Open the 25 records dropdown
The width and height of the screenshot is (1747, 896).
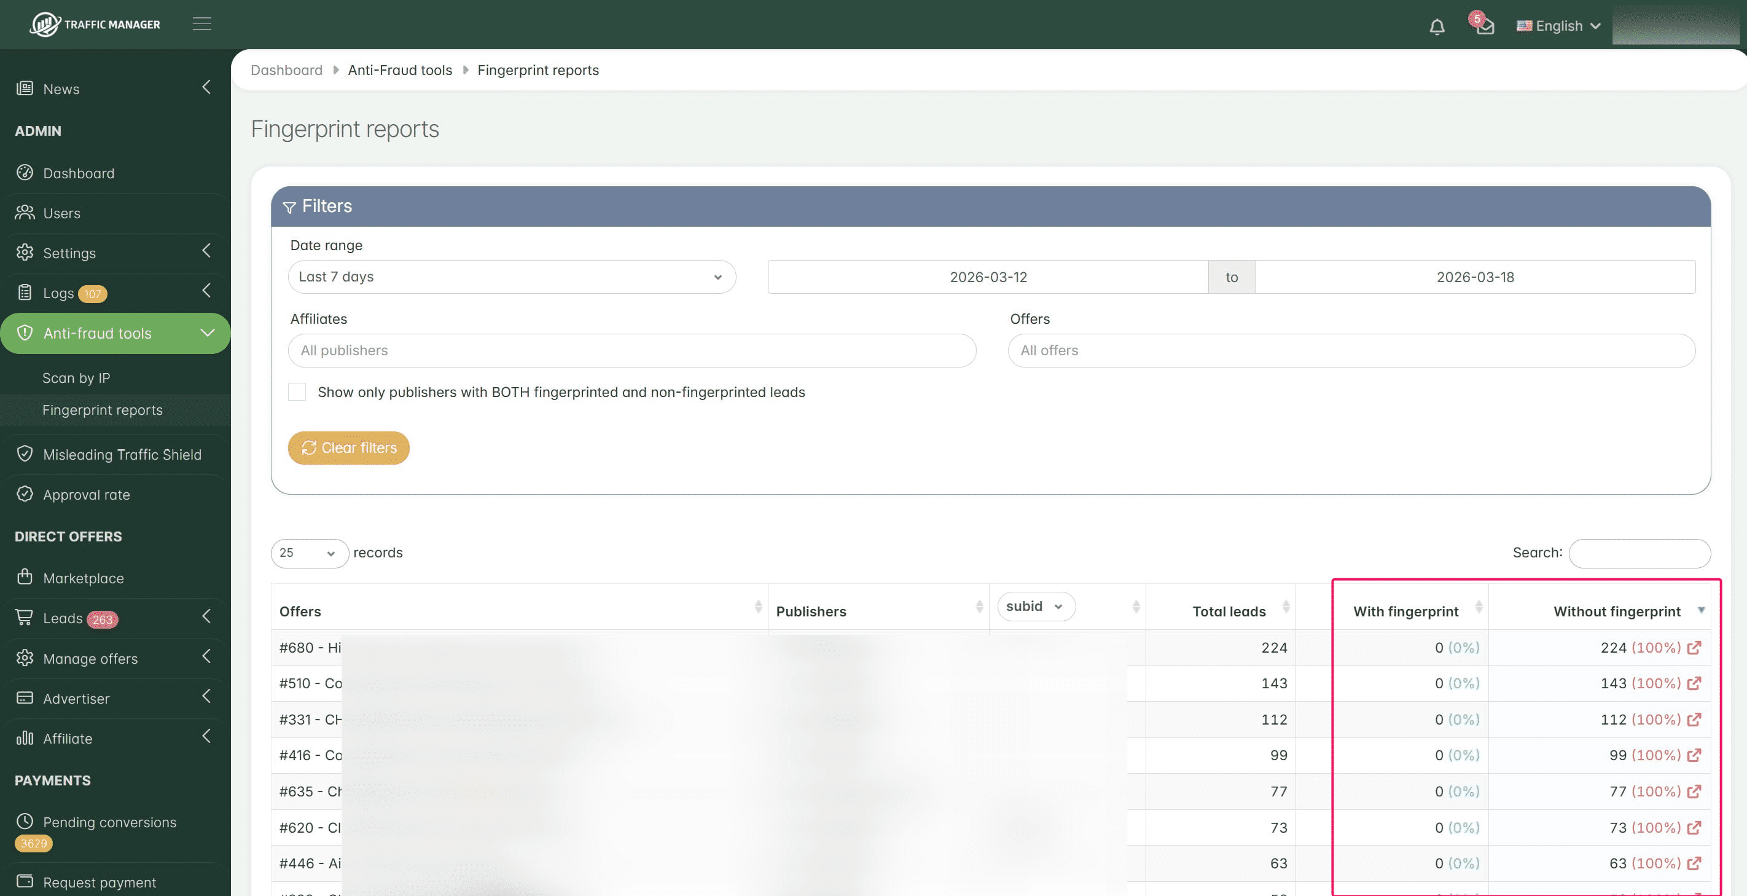[310, 553]
